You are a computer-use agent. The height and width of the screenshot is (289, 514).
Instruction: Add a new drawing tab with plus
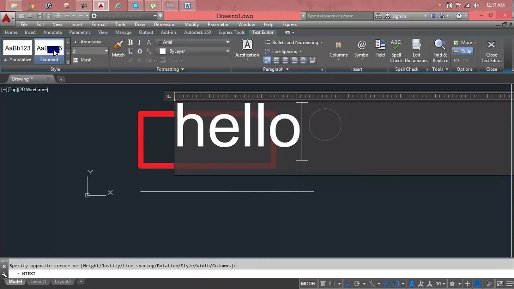pyautogui.click(x=61, y=79)
